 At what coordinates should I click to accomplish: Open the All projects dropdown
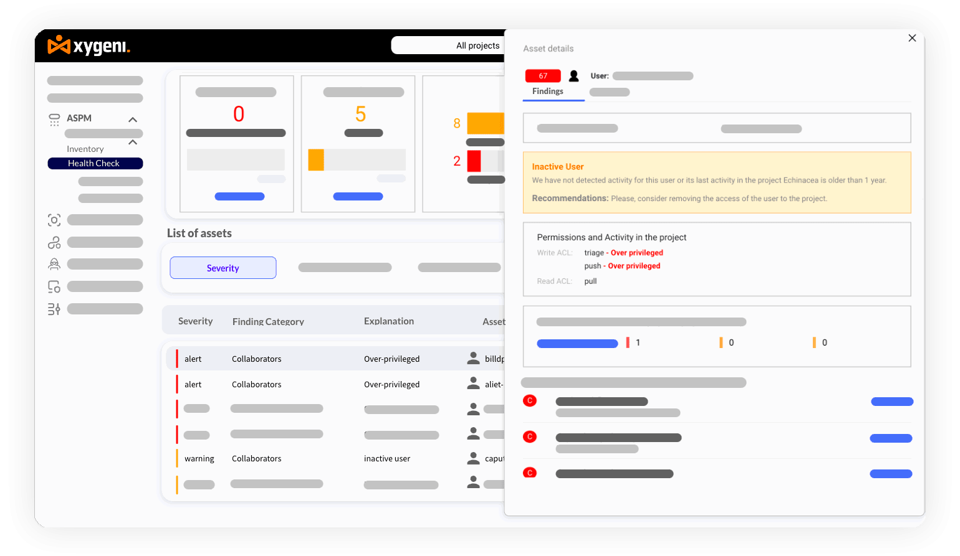(x=449, y=45)
